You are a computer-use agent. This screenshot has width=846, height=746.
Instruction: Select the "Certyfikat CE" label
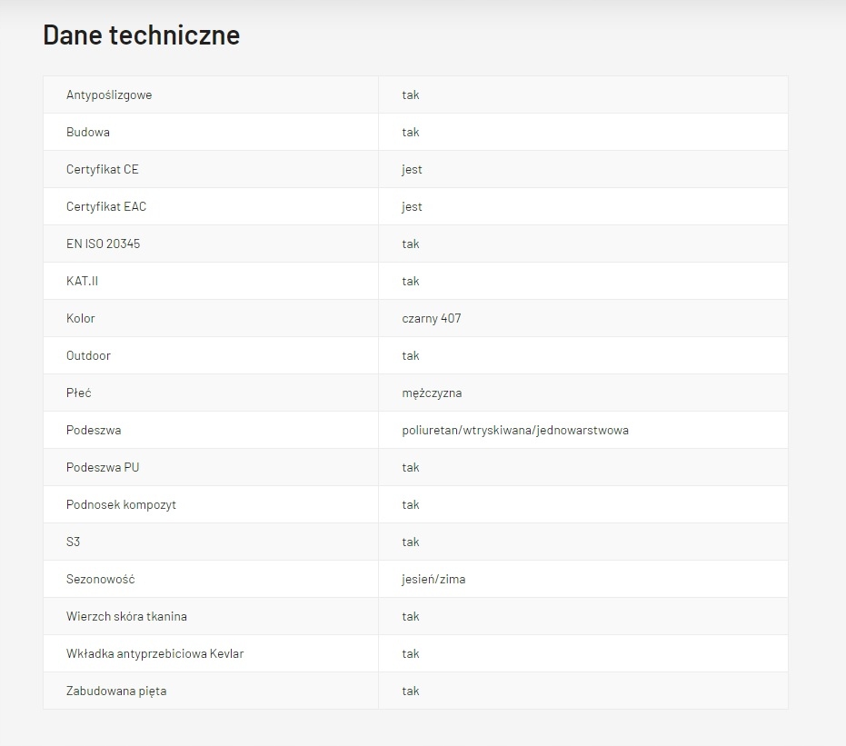click(x=103, y=169)
